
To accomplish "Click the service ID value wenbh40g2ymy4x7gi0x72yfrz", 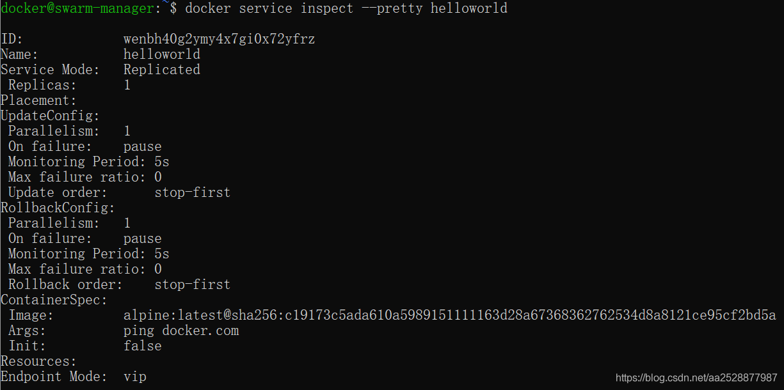I will [219, 39].
